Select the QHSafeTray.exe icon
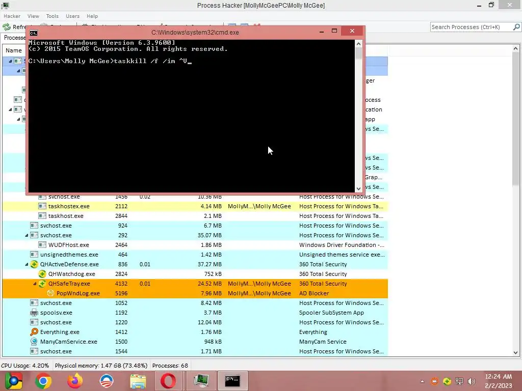Image resolution: width=522 pixels, height=391 pixels. click(42, 284)
